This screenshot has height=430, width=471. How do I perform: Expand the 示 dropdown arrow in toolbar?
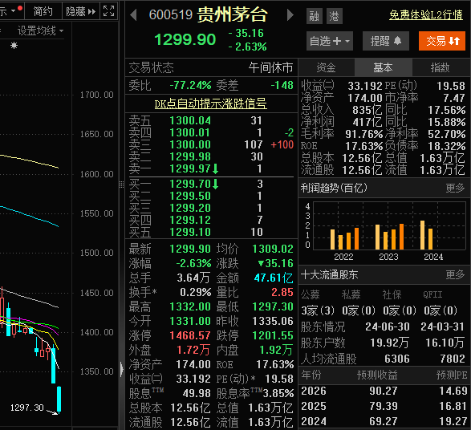point(13,11)
